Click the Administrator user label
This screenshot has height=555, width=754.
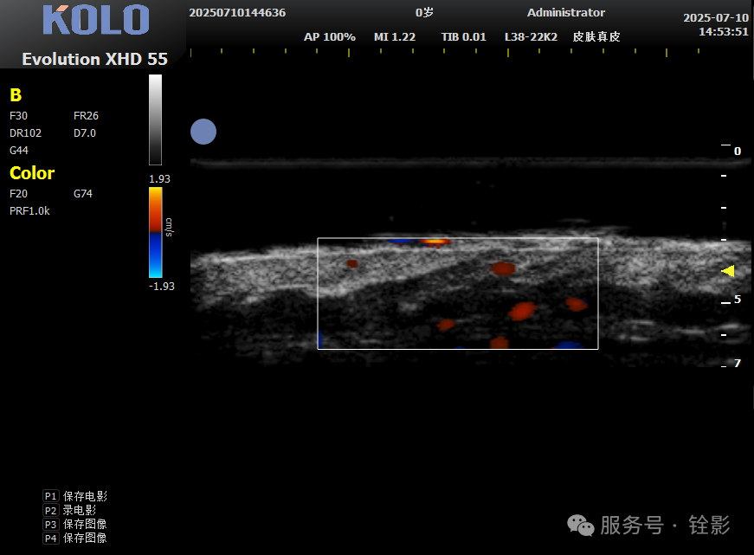566,13
